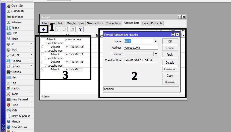Open Quick Set from the sidebar

[x=20, y=6]
